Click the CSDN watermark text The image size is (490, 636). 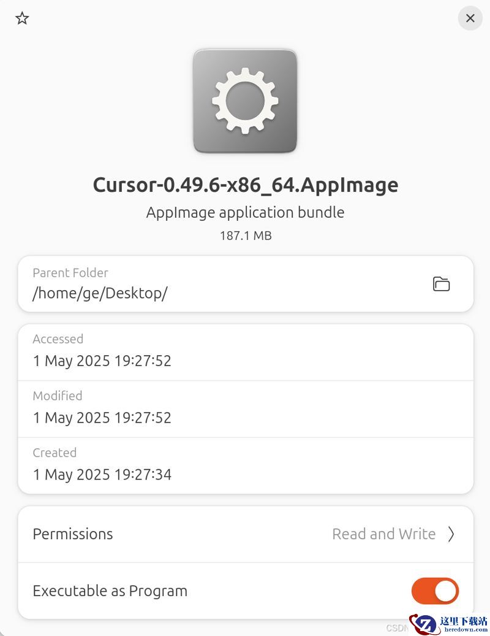(x=397, y=628)
